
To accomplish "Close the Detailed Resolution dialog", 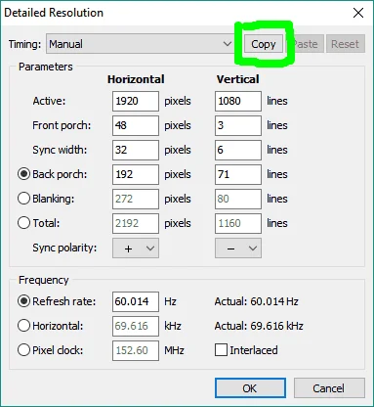I will (358, 13).
